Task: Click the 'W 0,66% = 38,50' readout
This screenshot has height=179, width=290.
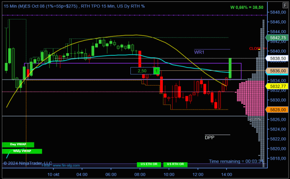Action: pyautogui.click(x=247, y=7)
